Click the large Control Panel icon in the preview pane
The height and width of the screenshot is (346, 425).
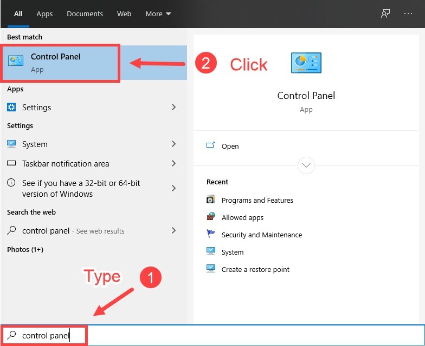click(x=306, y=63)
